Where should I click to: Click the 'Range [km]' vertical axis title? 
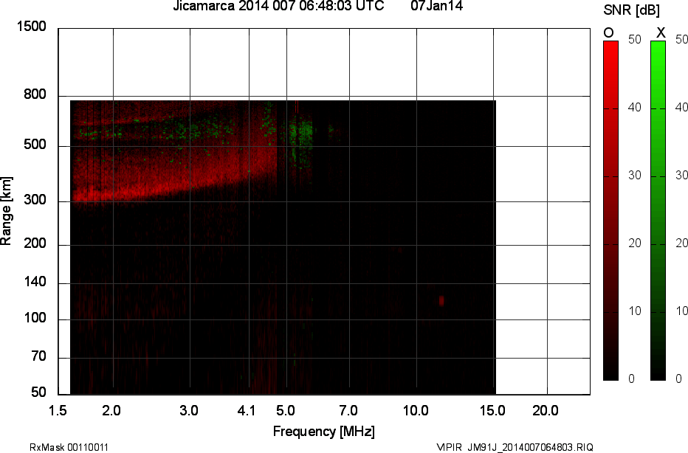(x=6, y=211)
